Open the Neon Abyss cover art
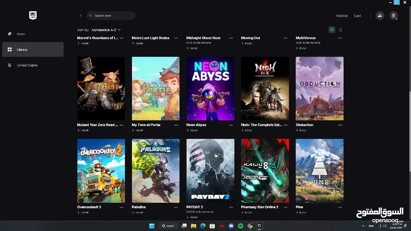This screenshot has height=231, width=411. (x=210, y=89)
